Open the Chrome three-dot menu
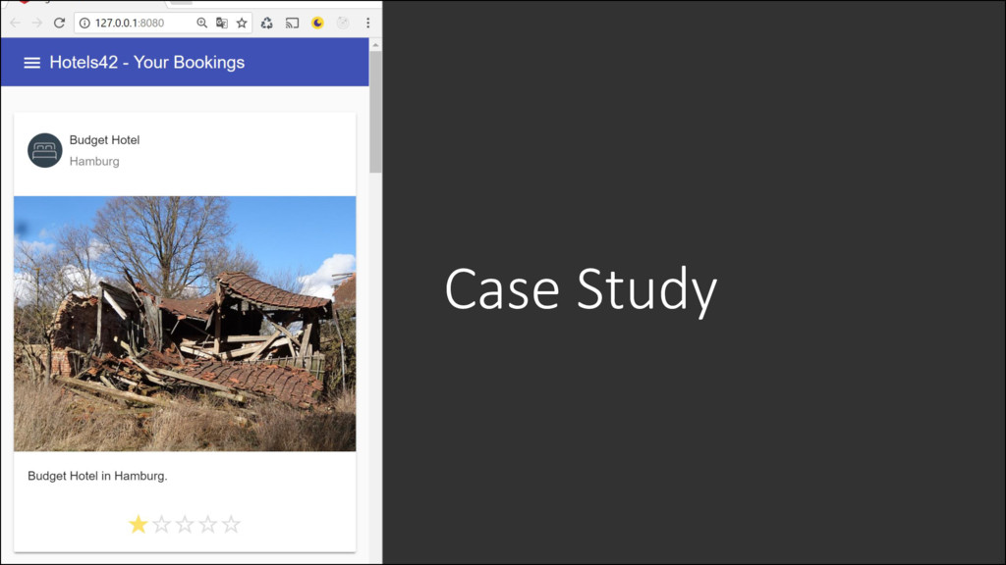Screen dimensions: 1006x565 pos(367,24)
